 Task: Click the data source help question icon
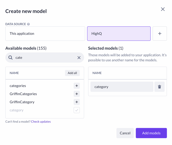pyautogui.click(x=28, y=24)
